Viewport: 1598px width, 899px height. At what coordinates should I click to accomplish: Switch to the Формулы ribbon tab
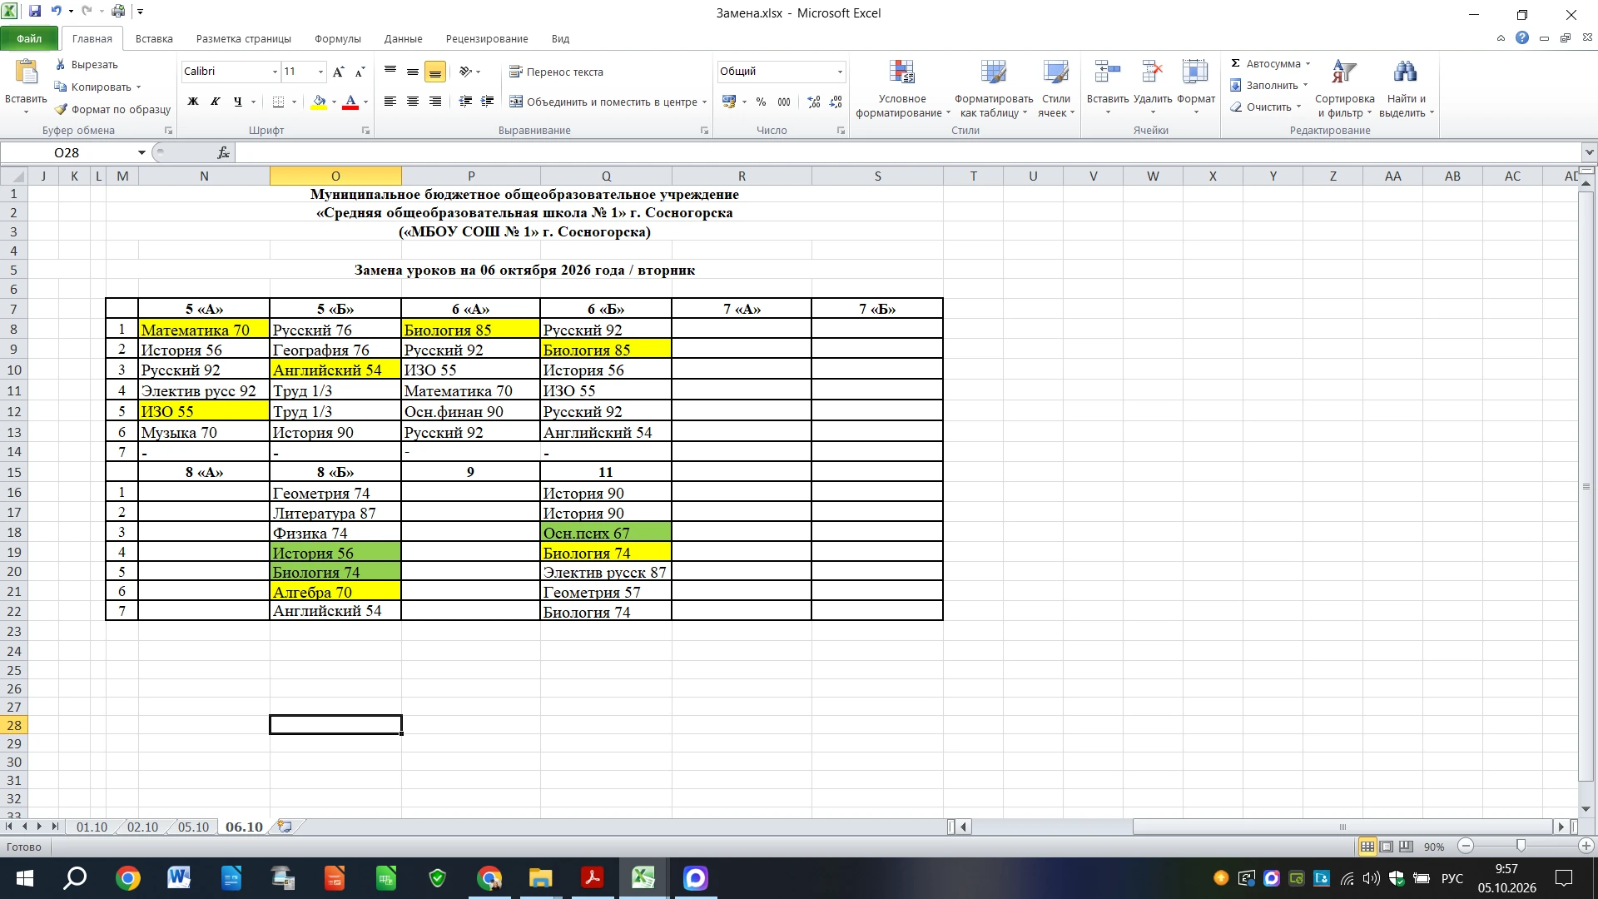point(337,38)
